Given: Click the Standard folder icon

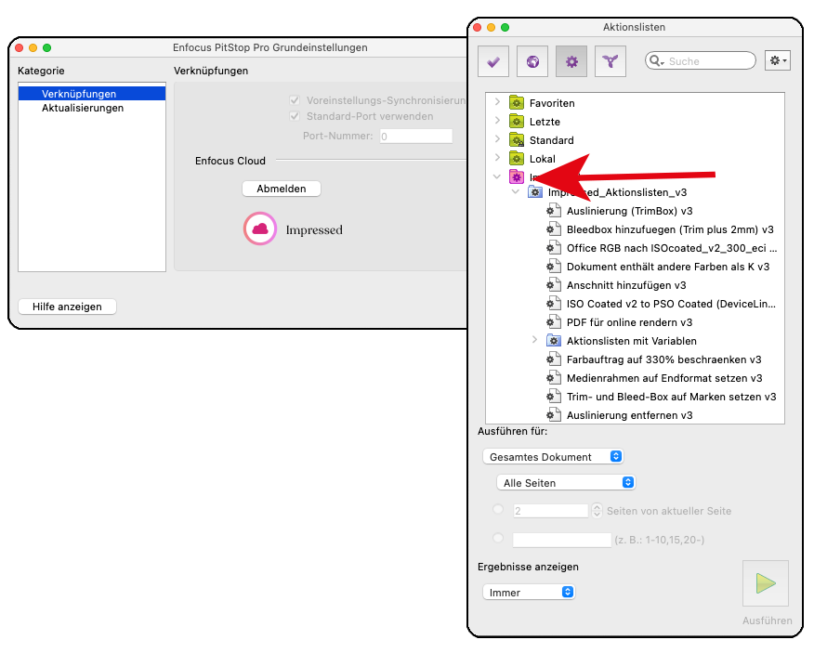Looking at the screenshot, I should pos(517,140).
